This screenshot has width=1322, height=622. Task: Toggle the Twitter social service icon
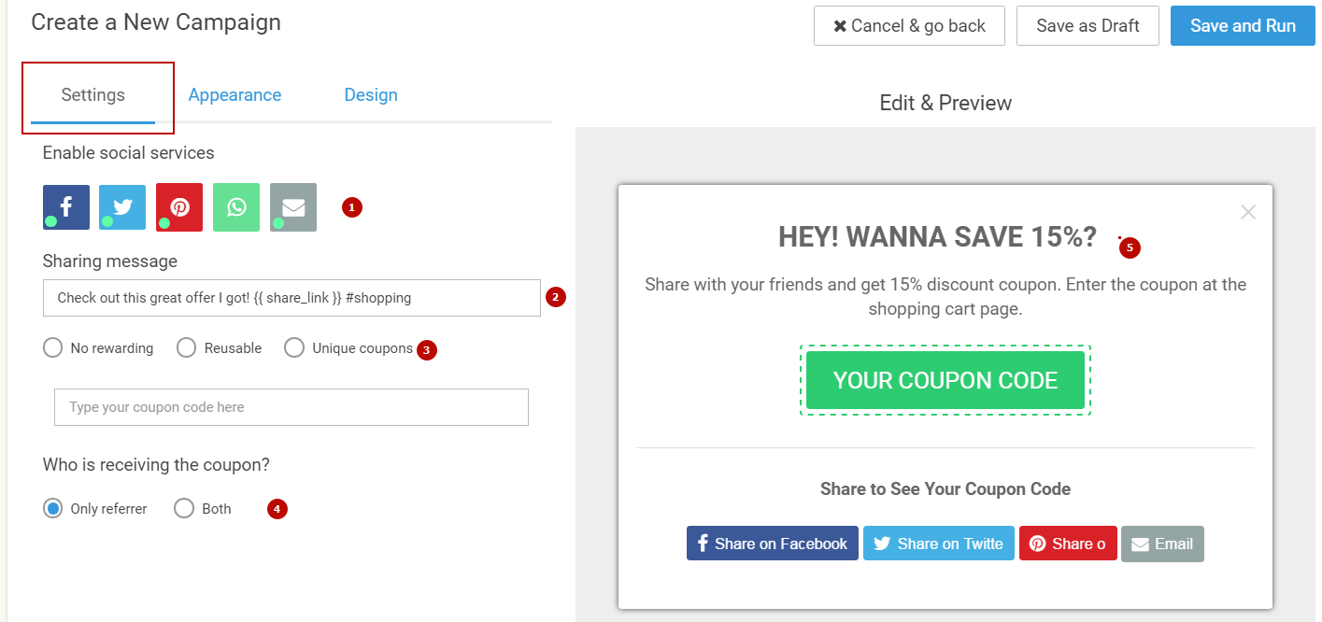click(122, 207)
